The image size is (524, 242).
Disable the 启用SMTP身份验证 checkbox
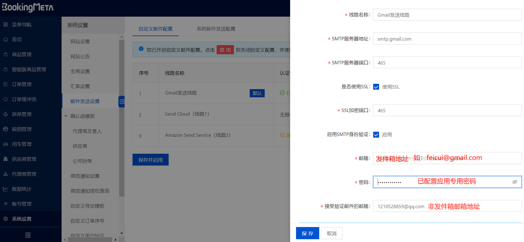[x=376, y=134]
